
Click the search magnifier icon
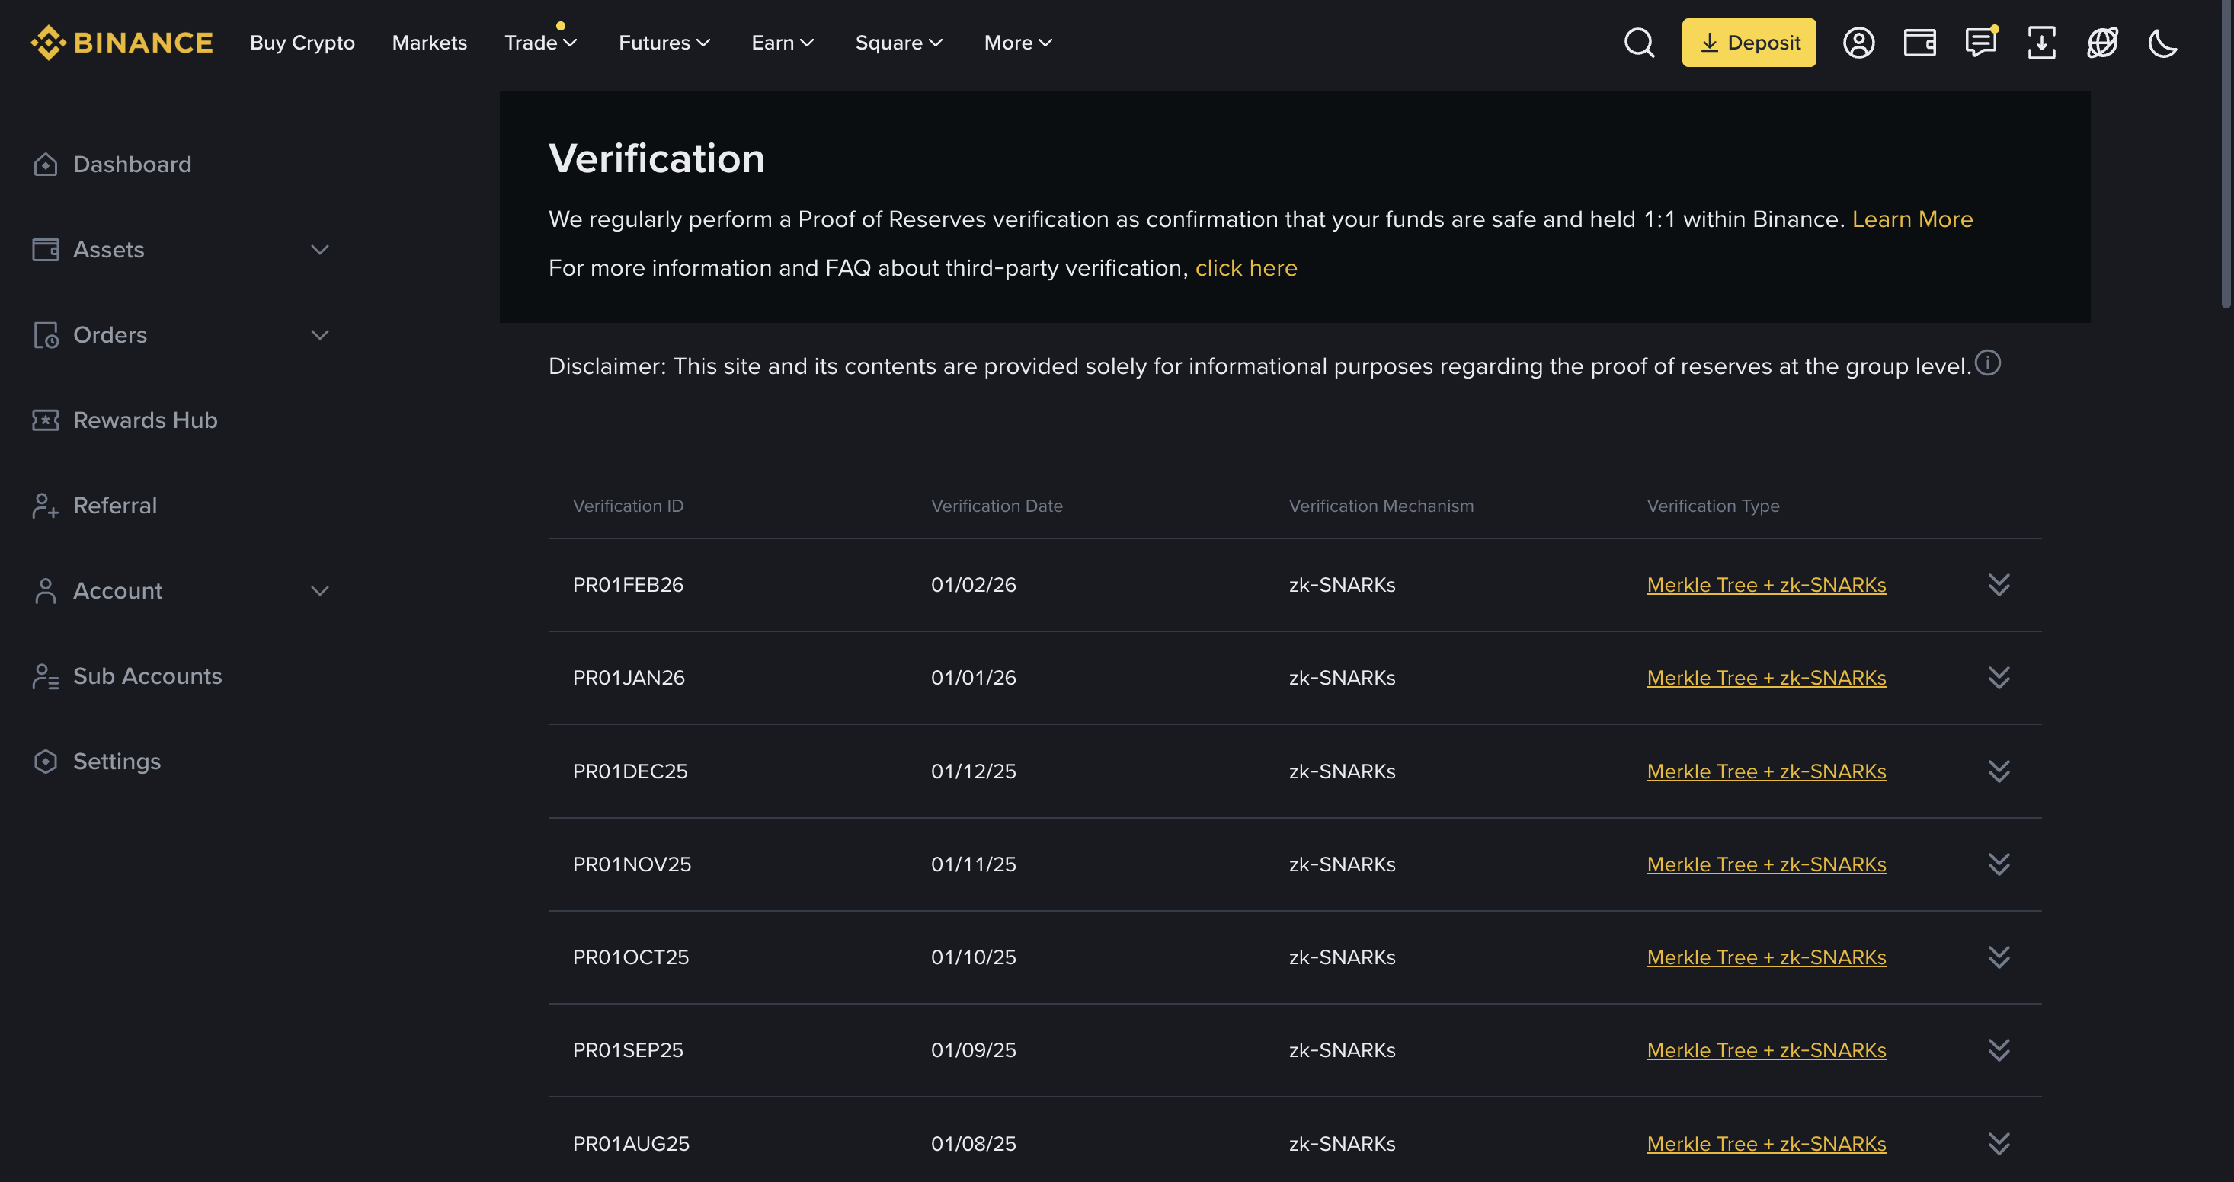(x=1639, y=43)
